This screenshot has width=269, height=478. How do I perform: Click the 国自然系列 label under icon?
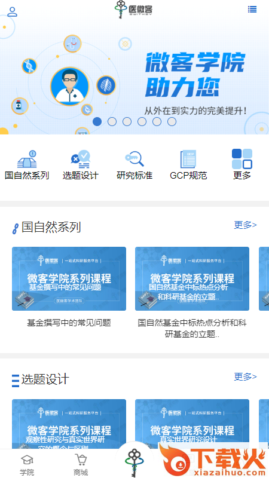27,176
